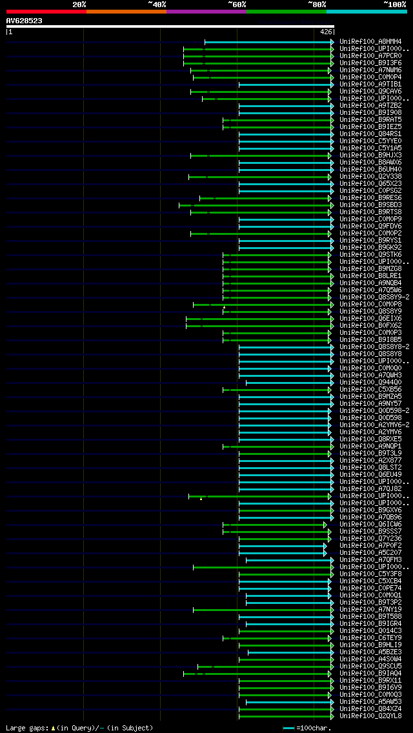
Task: Click the arrowhead ending the A8HMH4 alignment bar
Action: [332, 41]
